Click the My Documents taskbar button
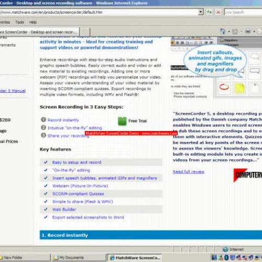This screenshot has height=262, width=262. coord(79,258)
